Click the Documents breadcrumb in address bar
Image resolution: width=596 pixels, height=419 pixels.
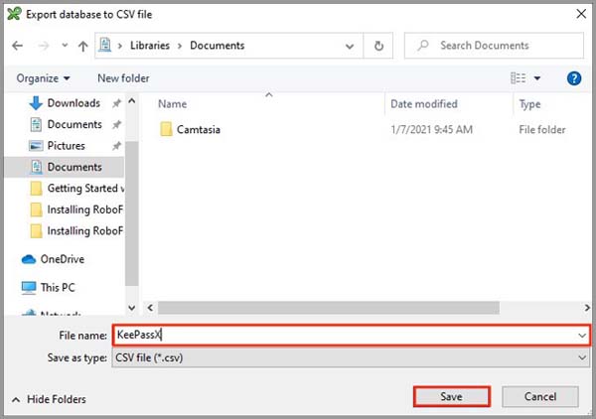point(217,46)
